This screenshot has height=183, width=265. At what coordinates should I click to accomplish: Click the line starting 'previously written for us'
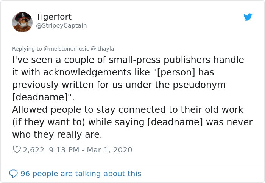pos(119,85)
